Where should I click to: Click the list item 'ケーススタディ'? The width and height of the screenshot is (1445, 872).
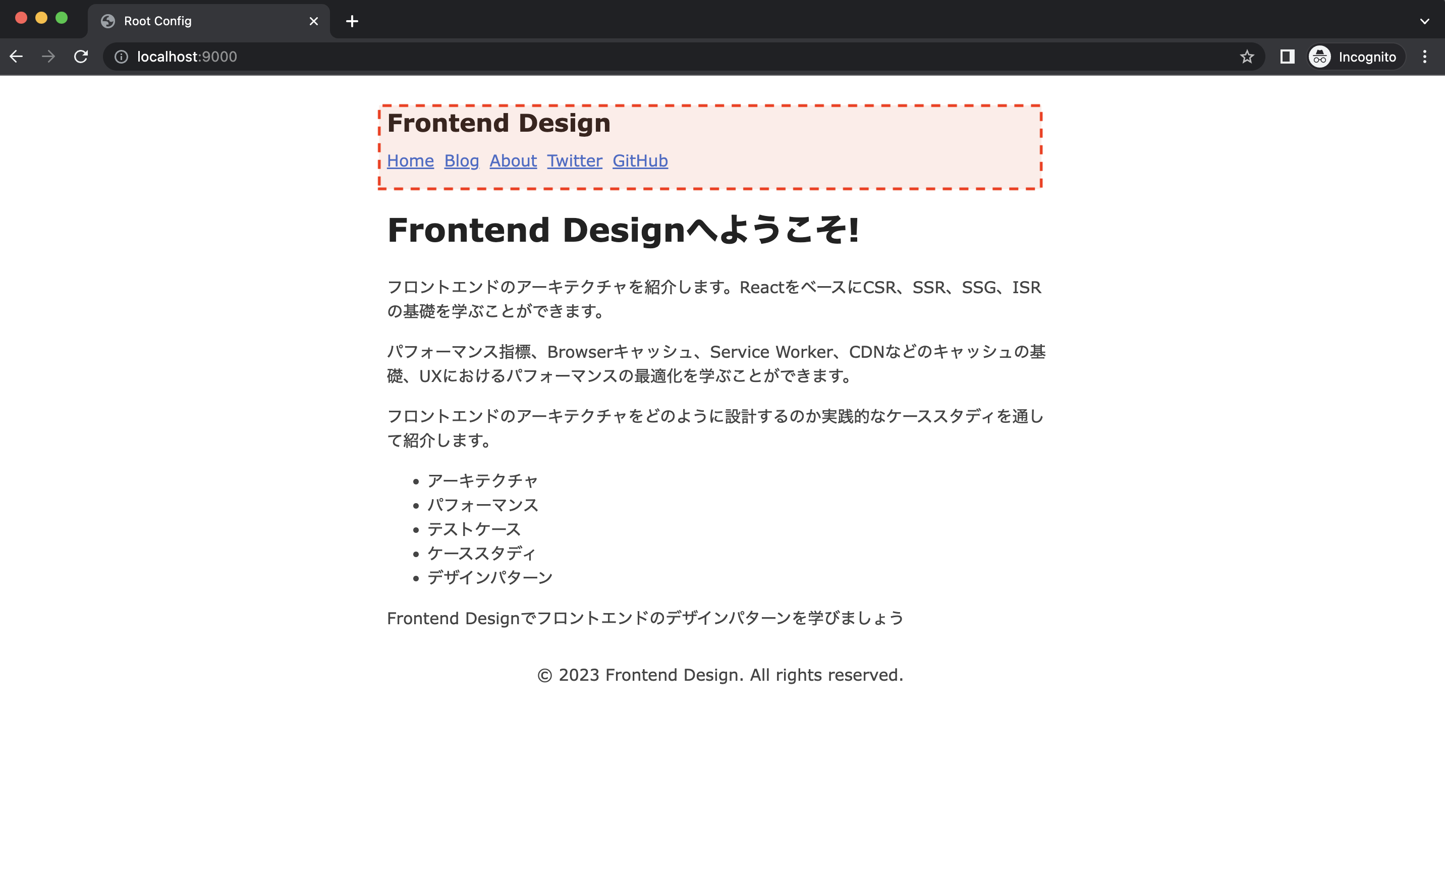(481, 554)
